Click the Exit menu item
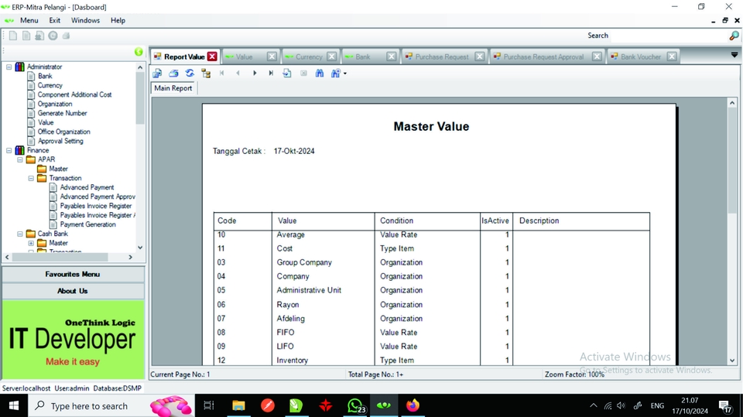The width and height of the screenshot is (743, 417). [x=54, y=20]
